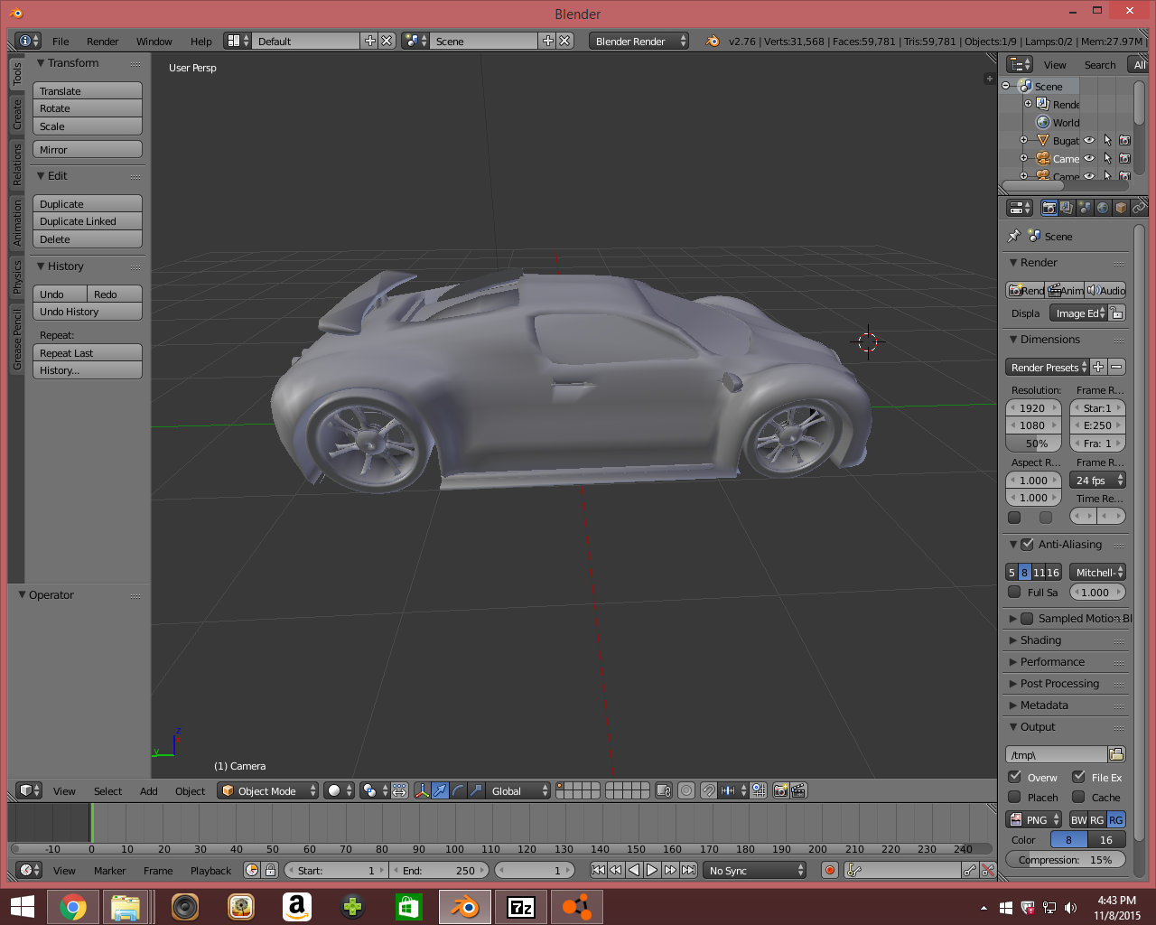This screenshot has height=925, width=1156.
Task: Click the Duplicate Linked button
Action: [88, 221]
